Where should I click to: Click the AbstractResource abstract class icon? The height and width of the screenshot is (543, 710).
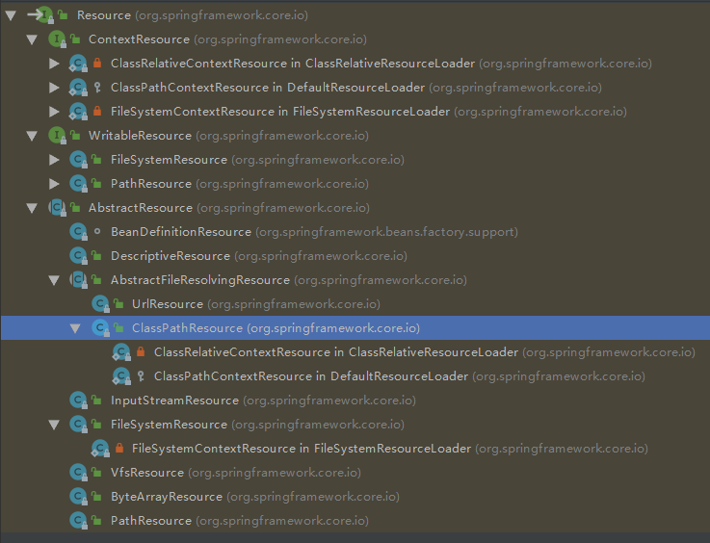pyautogui.click(x=57, y=208)
